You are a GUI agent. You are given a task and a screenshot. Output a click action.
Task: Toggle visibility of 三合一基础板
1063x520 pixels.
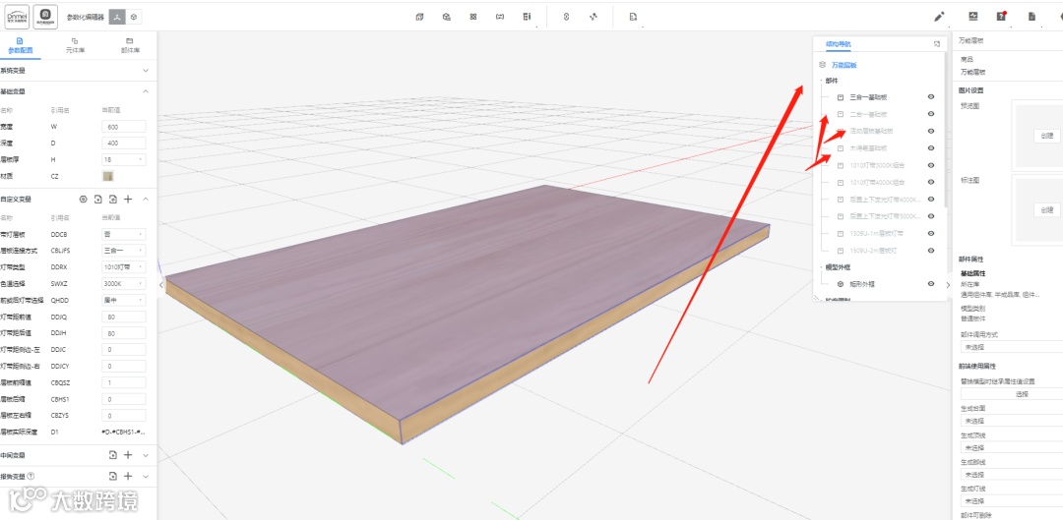(931, 96)
